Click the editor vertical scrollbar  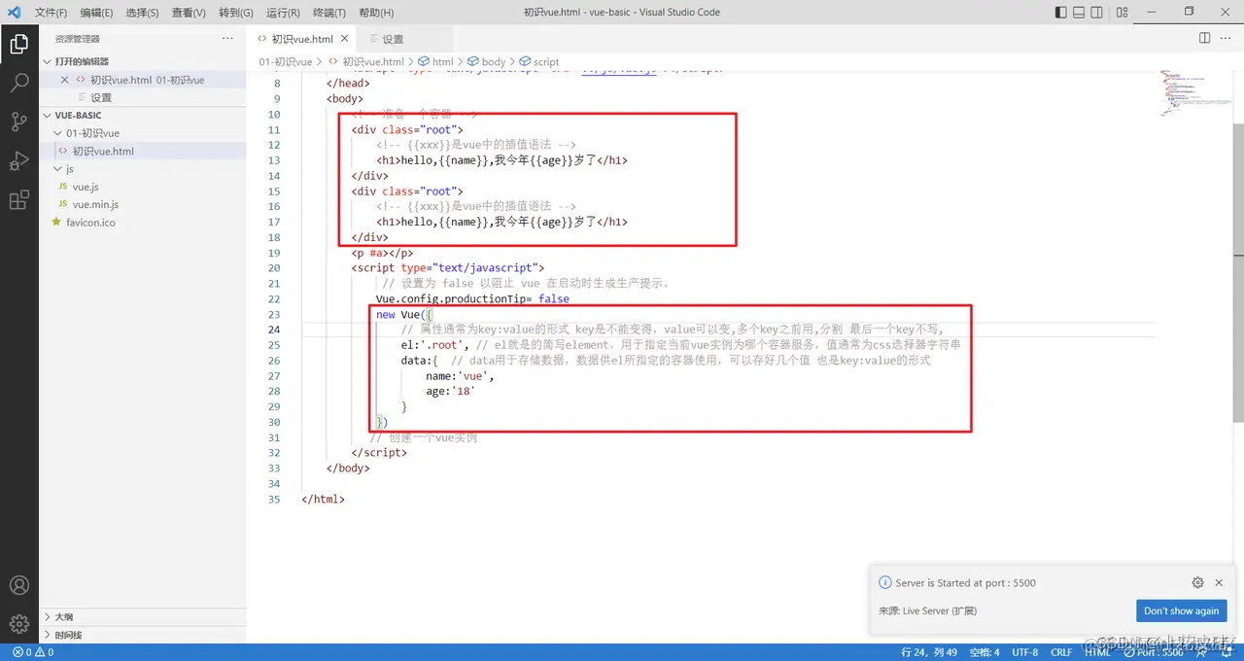1237,272
